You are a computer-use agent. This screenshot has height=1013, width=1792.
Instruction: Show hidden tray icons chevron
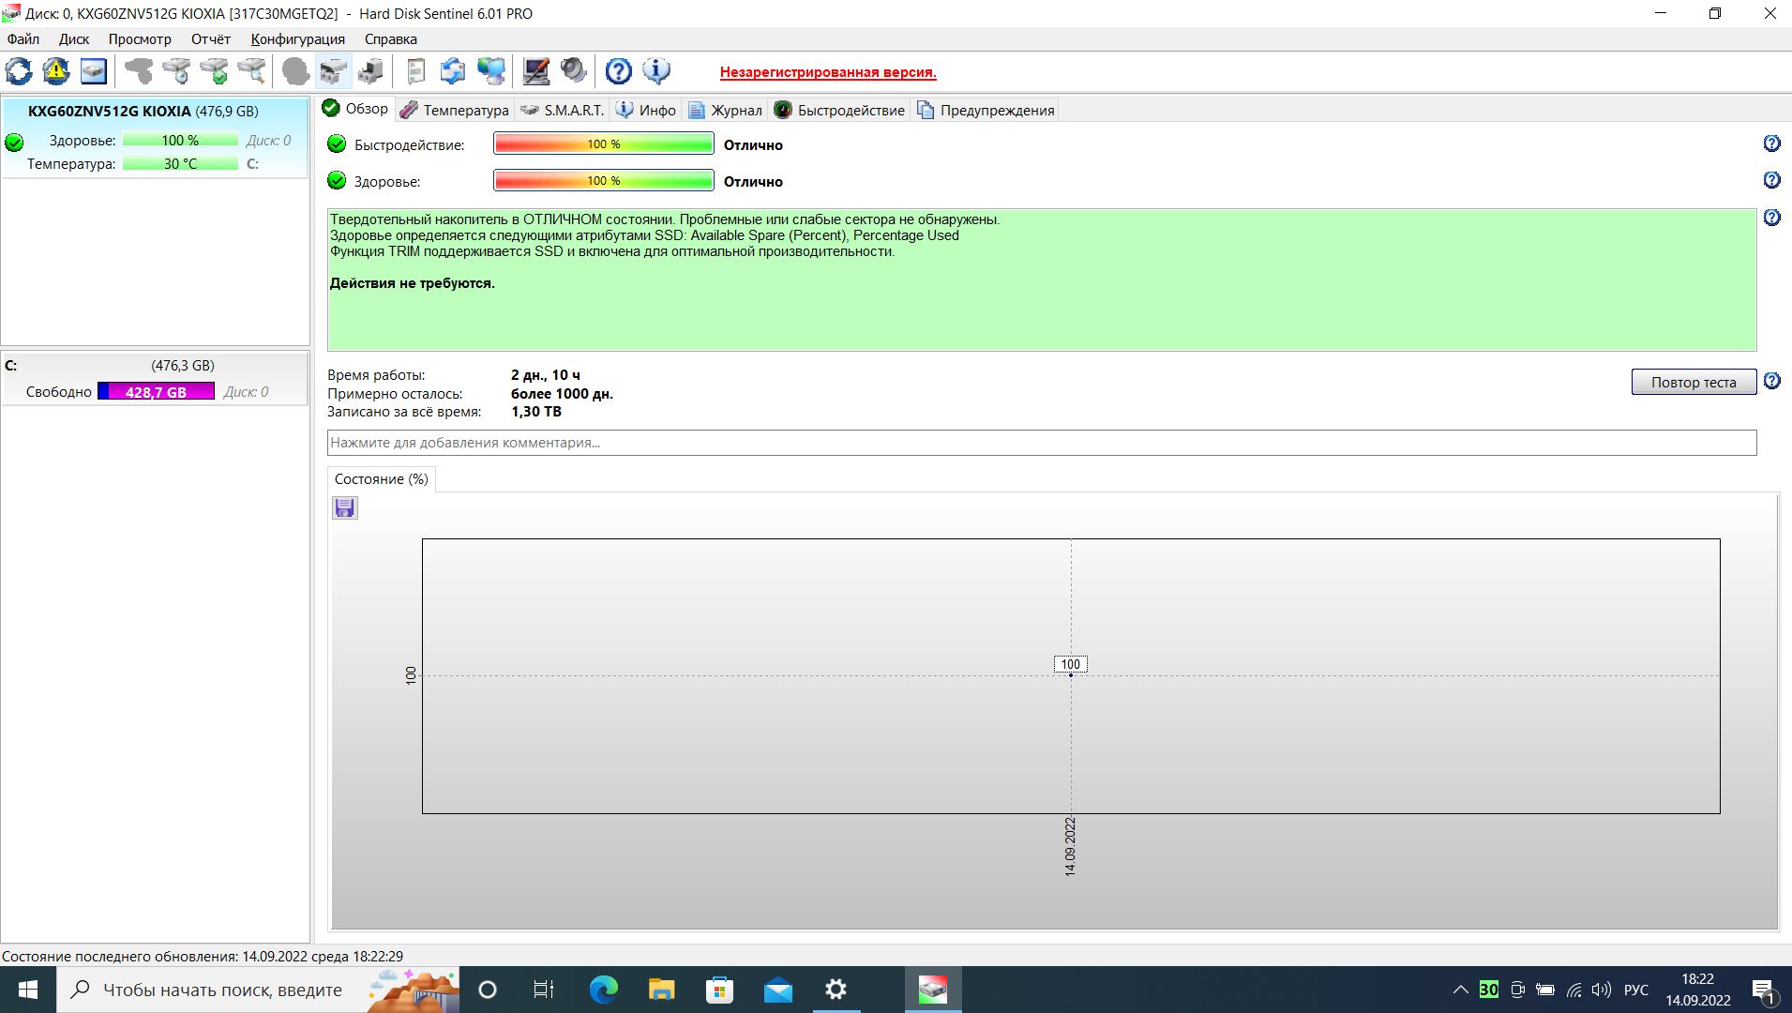pyautogui.click(x=1460, y=990)
